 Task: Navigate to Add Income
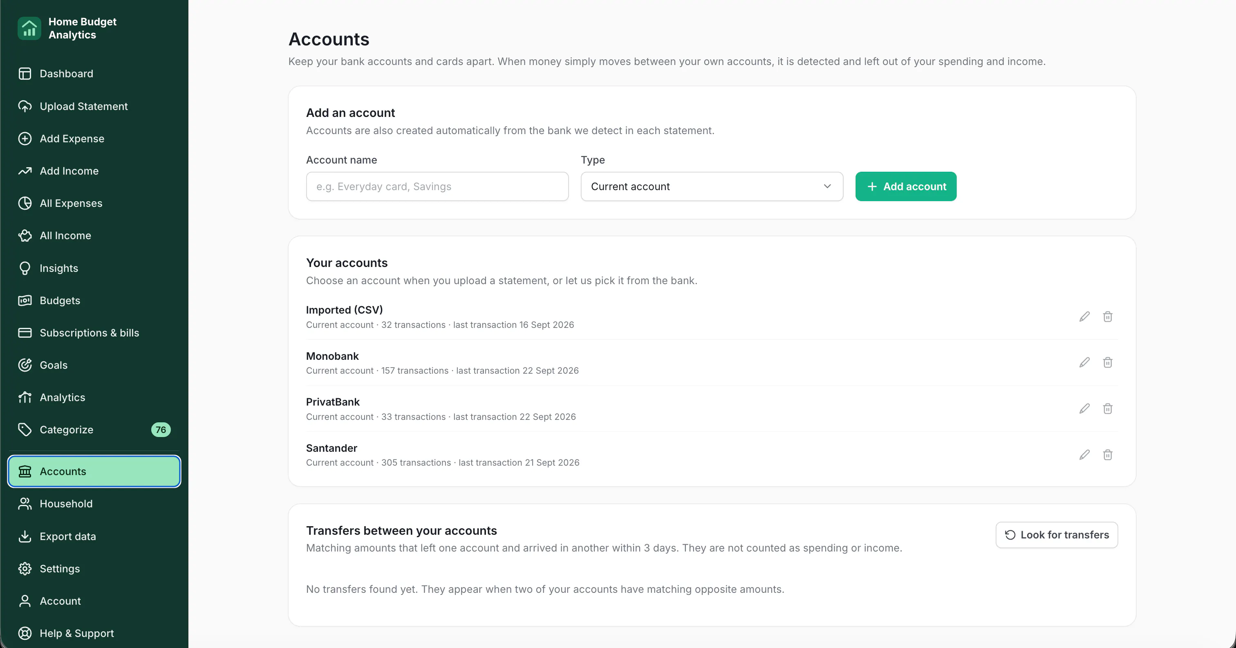click(94, 171)
